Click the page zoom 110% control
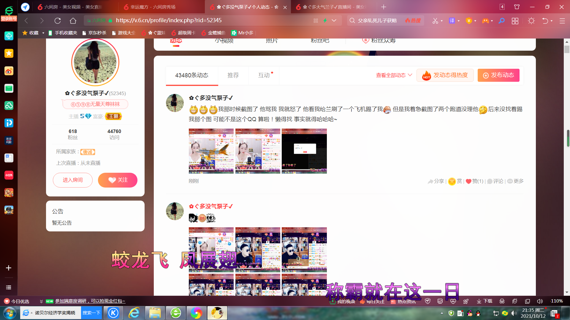This screenshot has width=570, height=320. click(x=557, y=301)
